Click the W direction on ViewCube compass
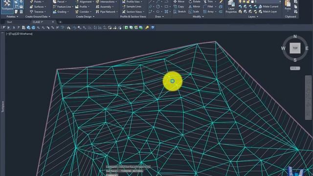 coord(283,48)
